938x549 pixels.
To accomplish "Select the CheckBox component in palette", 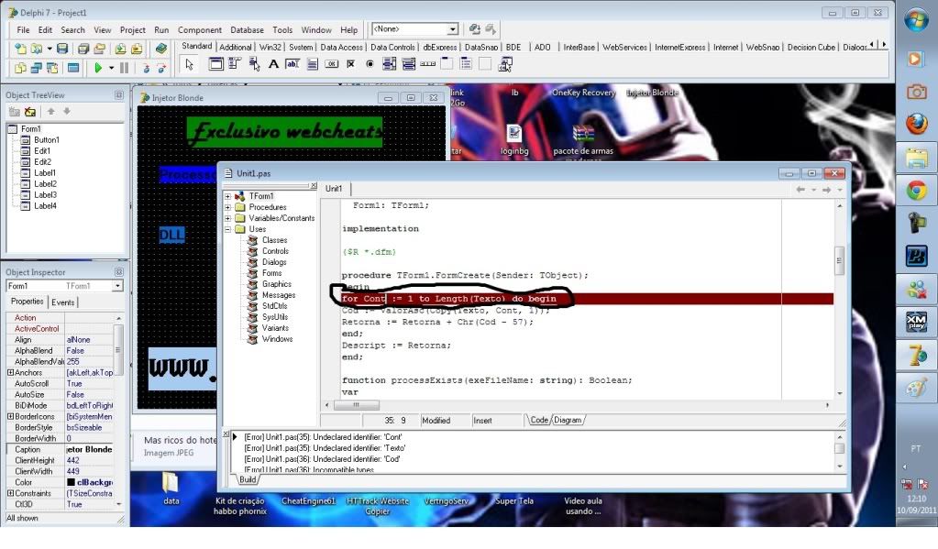I will [351, 64].
